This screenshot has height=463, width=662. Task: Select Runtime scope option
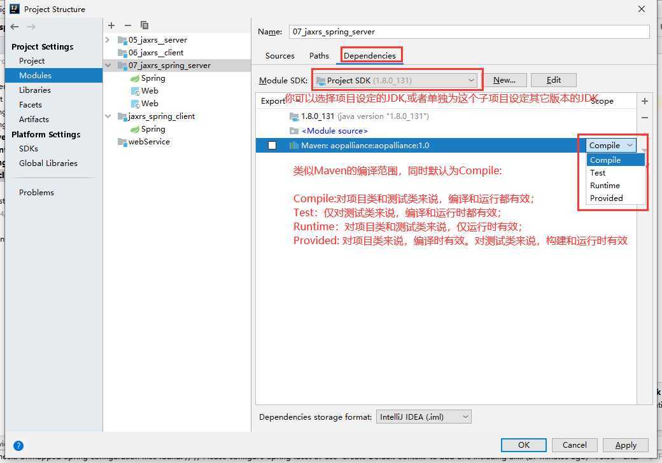coord(616,186)
